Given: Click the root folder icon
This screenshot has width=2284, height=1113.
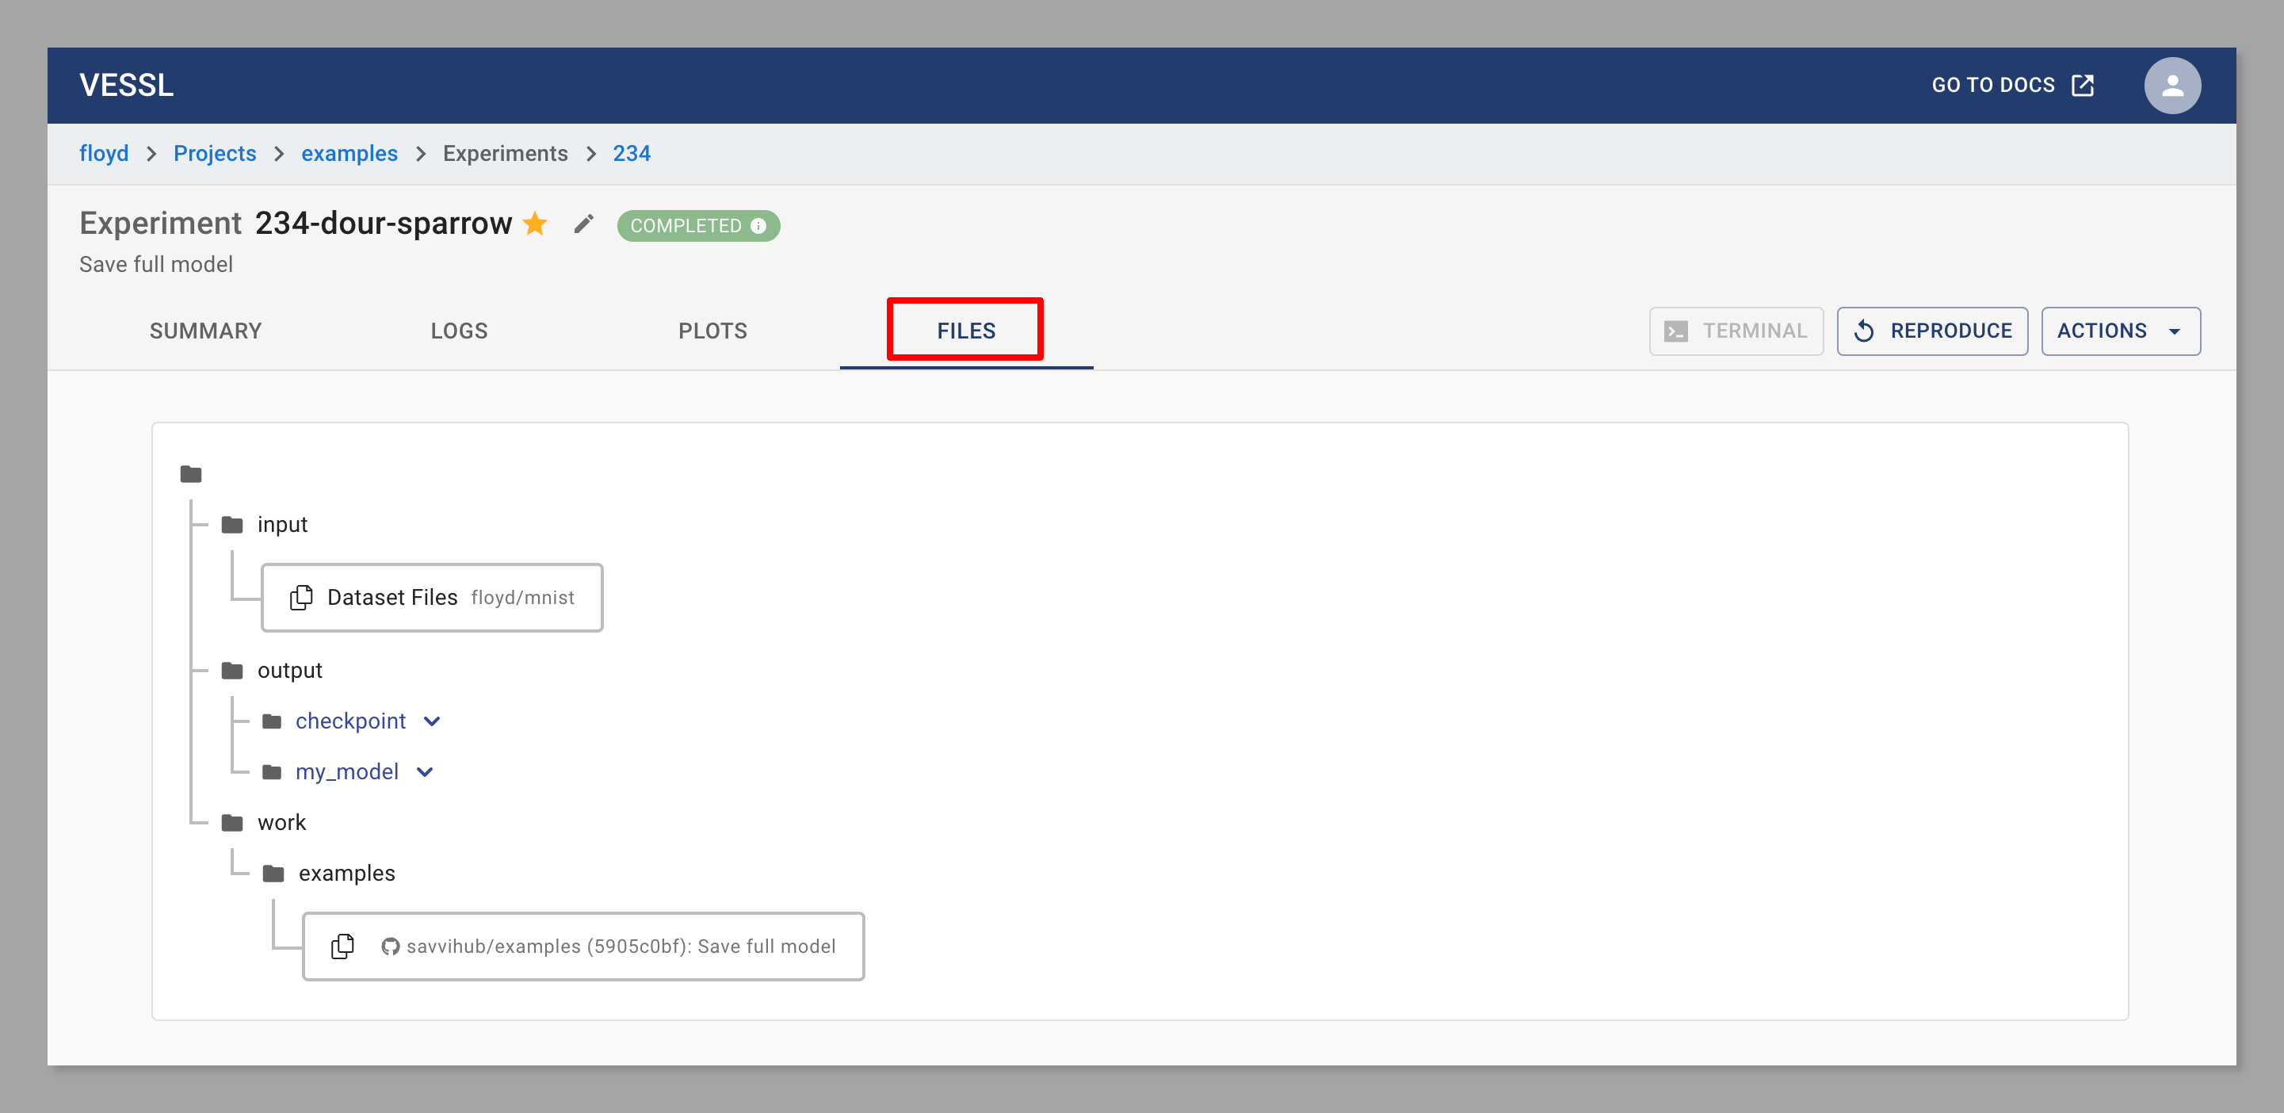Looking at the screenshot, I should pyautogui.click(x=191, y=475).
